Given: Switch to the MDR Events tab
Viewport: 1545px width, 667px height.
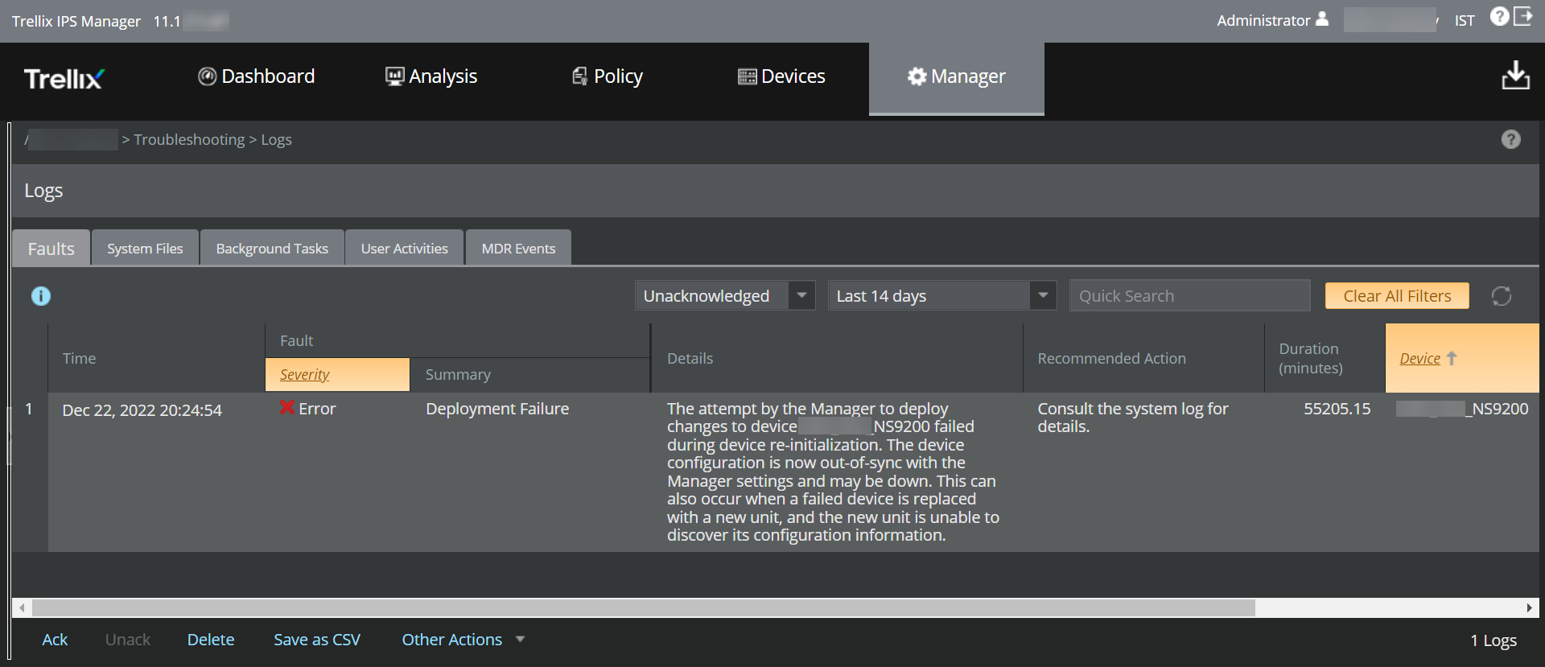Looking at the screenshot, I should click(x=518, y=248).
